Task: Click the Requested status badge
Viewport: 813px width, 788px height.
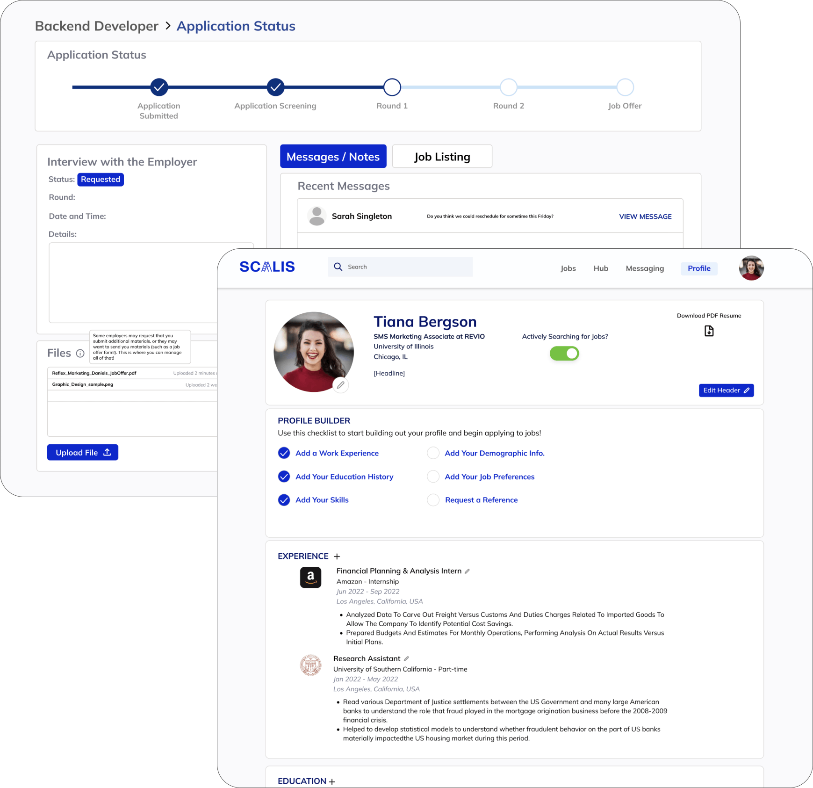Action: tap(101, 180)
